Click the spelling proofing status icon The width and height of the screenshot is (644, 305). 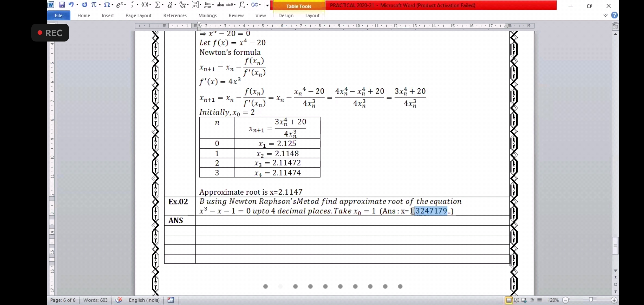(119, 300)
